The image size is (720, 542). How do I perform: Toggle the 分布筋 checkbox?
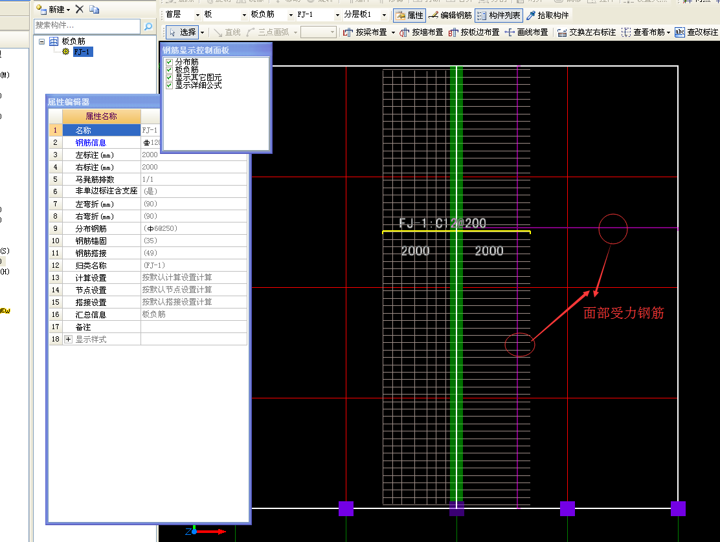point(169,62)
